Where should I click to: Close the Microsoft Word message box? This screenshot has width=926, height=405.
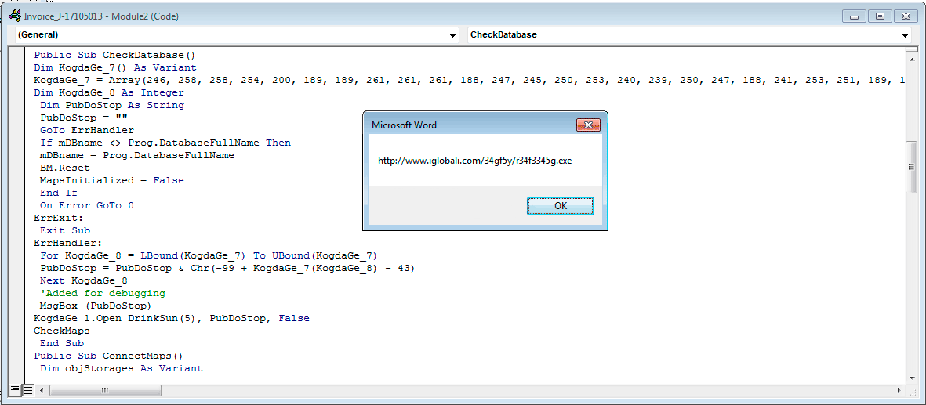tap(588, 125)
